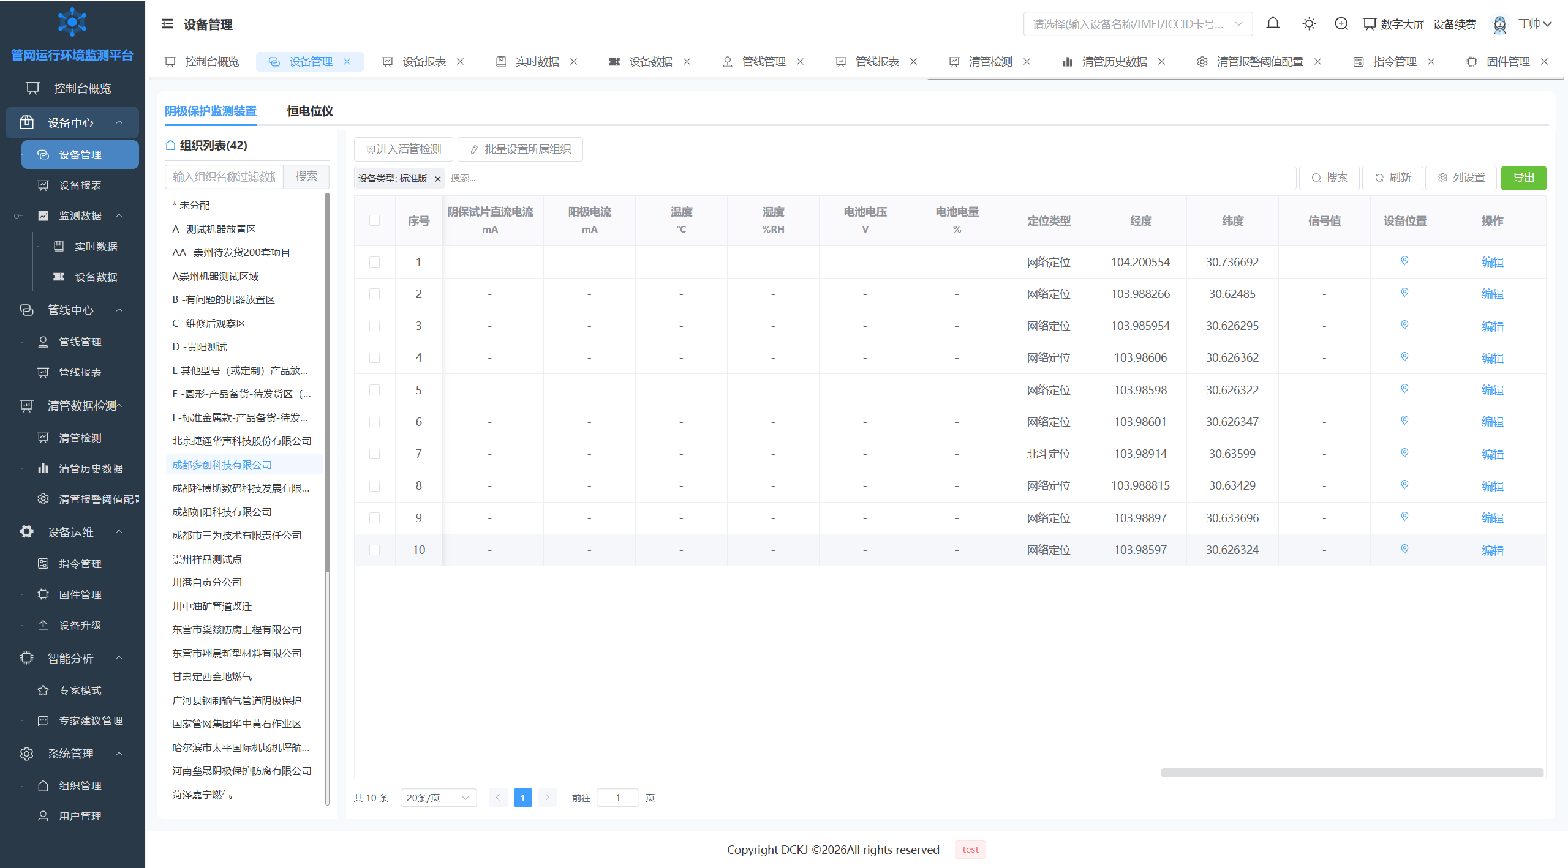
Task: Check the checkbox for row 1
Action: click(x=374, y=262)
